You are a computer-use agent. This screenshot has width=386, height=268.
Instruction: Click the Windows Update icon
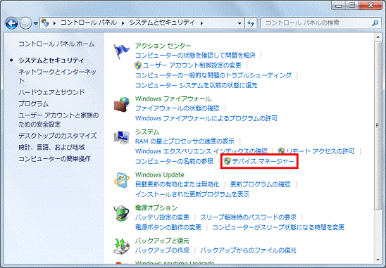point(122,180)
